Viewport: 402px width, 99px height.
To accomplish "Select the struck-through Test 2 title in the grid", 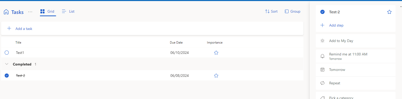I will point(21,76).
